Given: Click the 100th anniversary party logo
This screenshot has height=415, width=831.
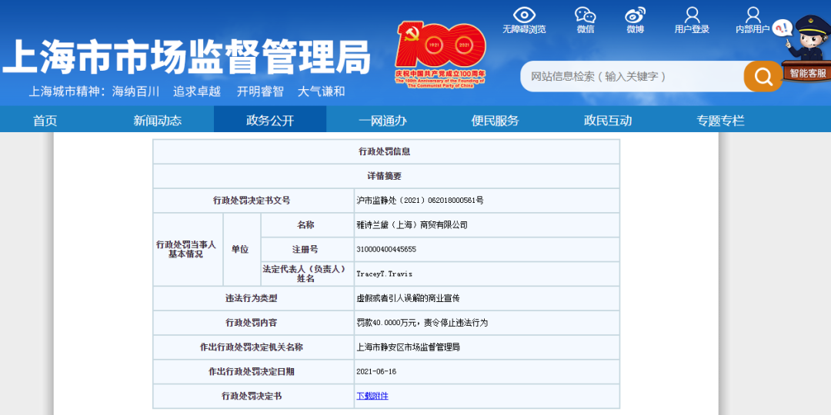Looking at the screenshot, I should tap(440, 55).
